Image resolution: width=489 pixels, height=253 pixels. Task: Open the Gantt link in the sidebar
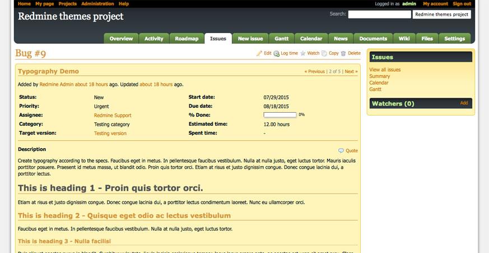click(x=375, y=89)
